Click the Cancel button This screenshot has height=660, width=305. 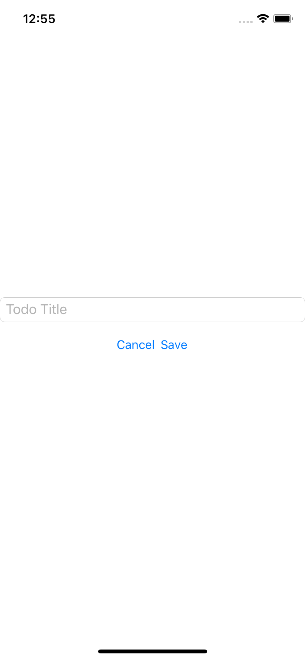point(136,345)
